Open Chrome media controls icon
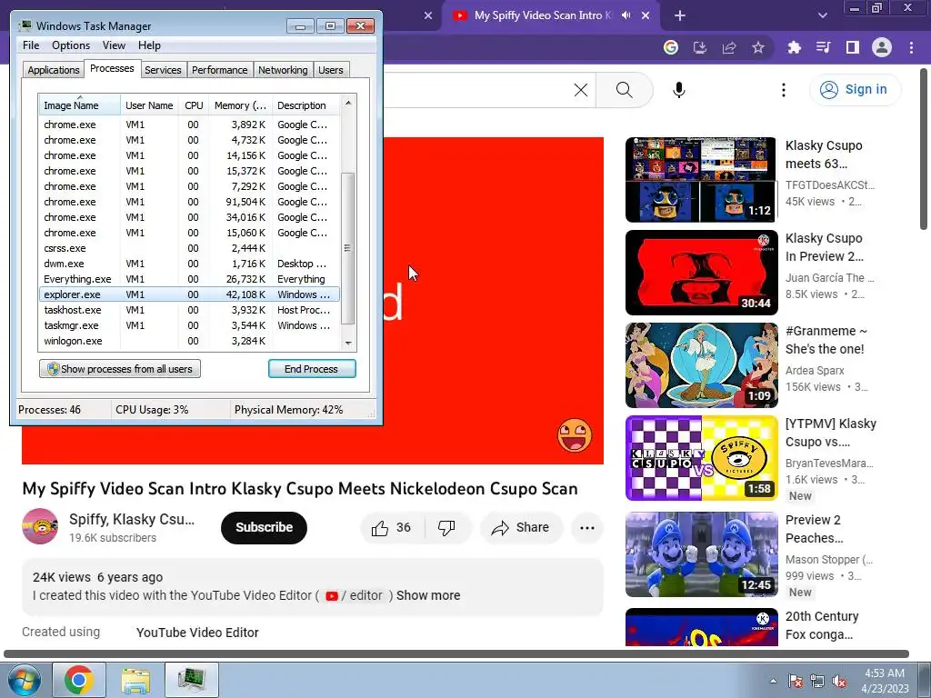Screen dimensions: 931x698 [x=824, y=47]
